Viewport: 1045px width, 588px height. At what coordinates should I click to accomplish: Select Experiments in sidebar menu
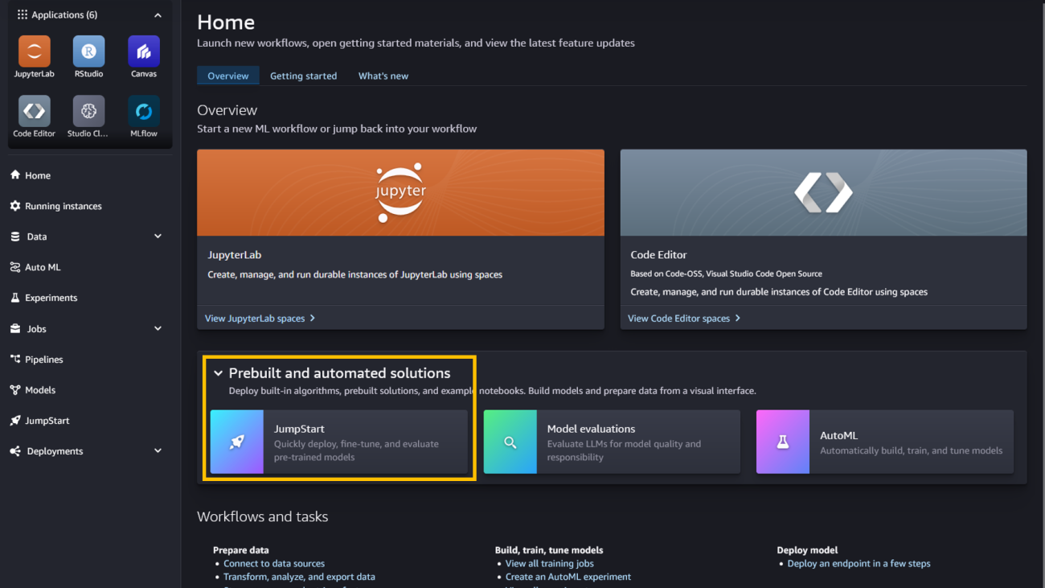point(51,298)
